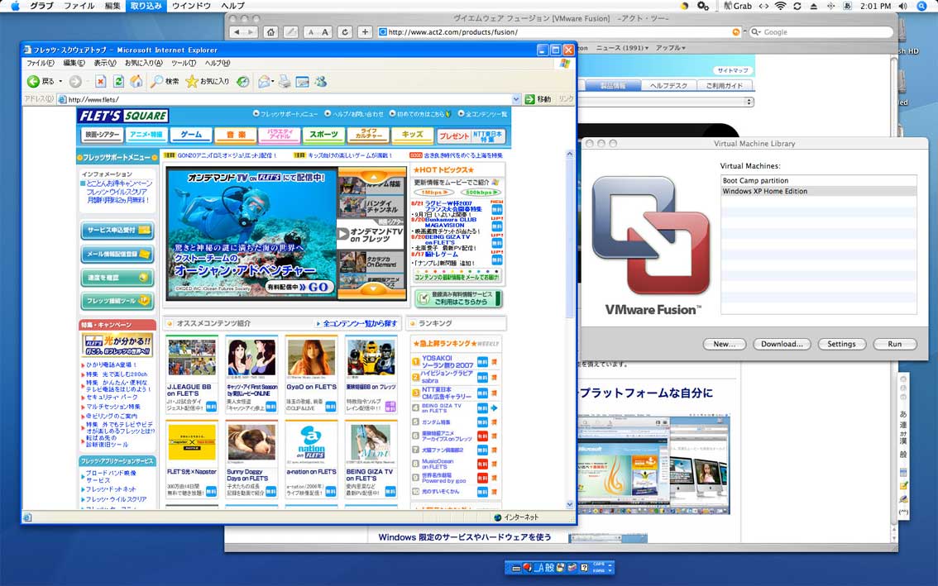Open Favorites star (お気に入り) in IE toolbar

coord(208,81)
